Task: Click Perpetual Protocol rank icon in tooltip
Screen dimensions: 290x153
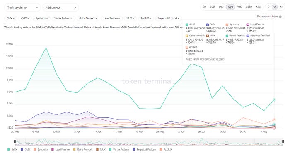Action: [248, 36]
